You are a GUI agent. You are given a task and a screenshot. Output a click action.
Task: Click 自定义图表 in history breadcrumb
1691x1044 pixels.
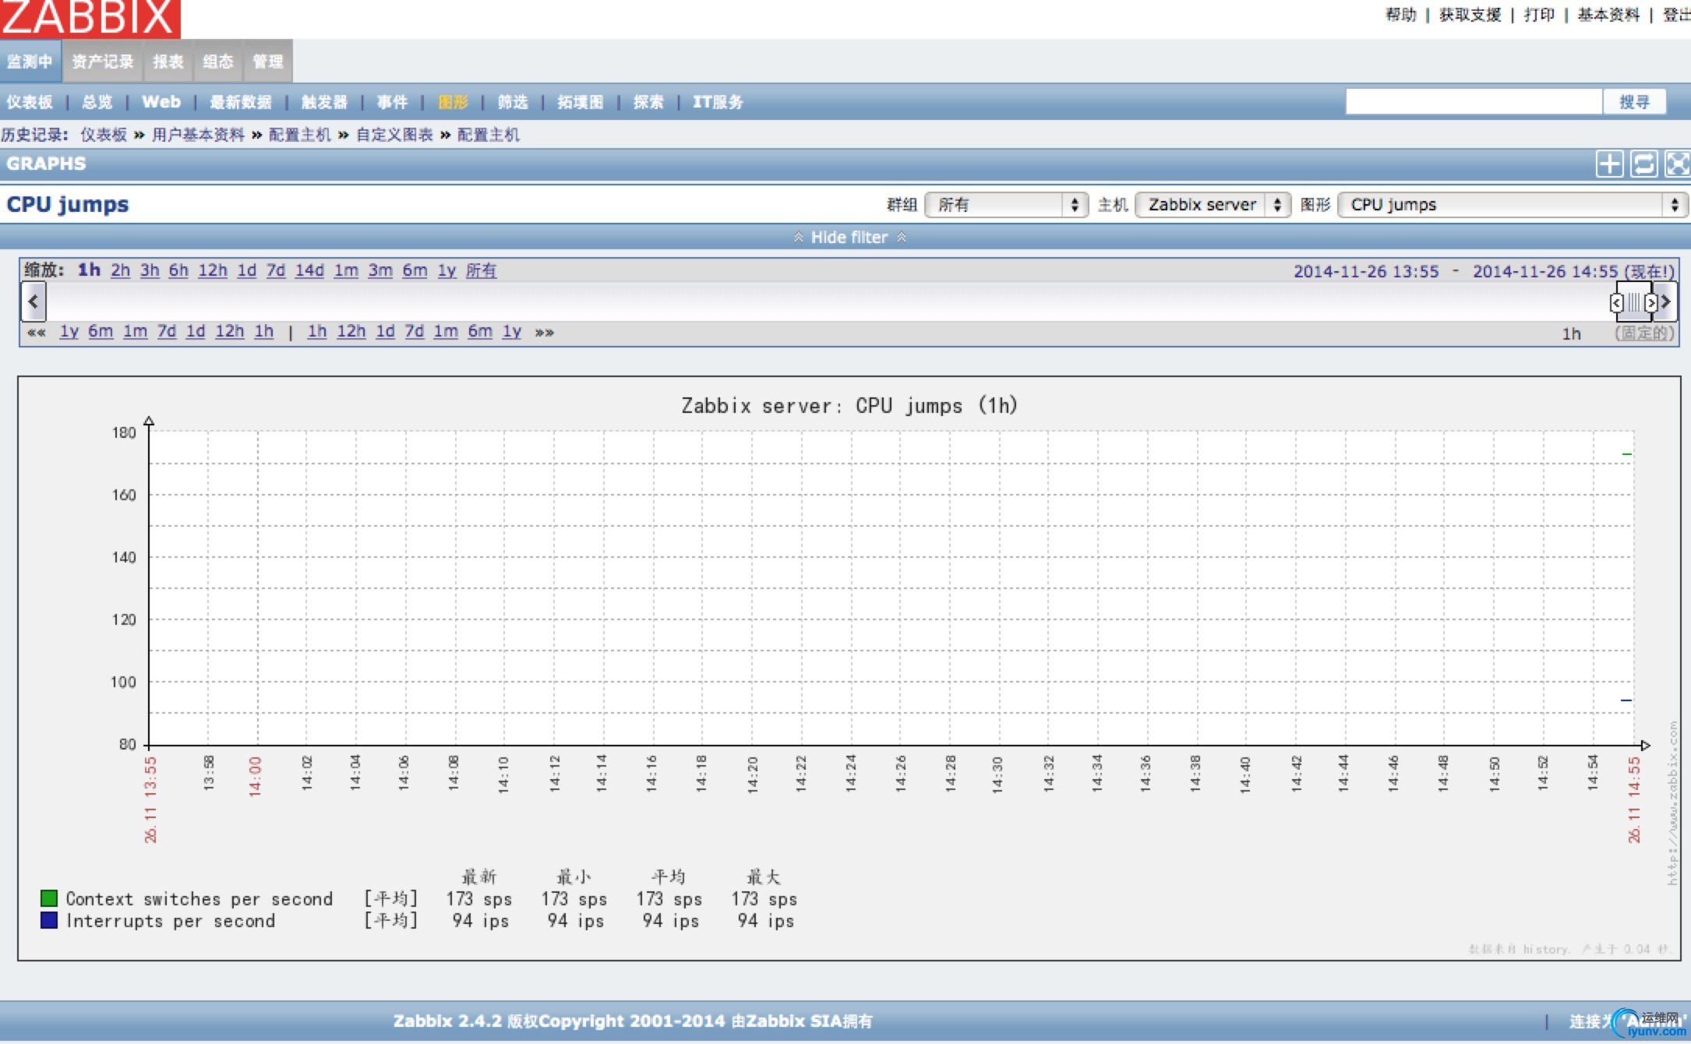(x=394, y=135)
